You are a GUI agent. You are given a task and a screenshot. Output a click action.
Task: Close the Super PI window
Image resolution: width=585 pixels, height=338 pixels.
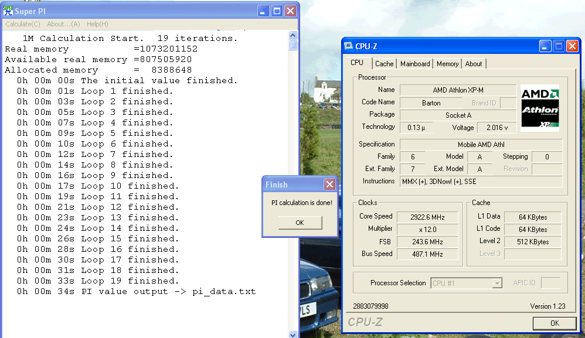coord(290,11)
